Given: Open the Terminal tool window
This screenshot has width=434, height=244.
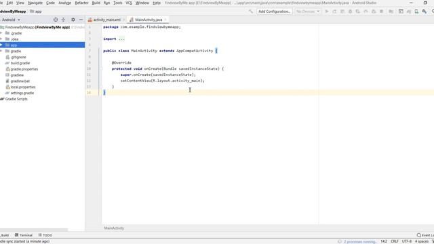Looking at the screenshot, I should coord(24,235).
